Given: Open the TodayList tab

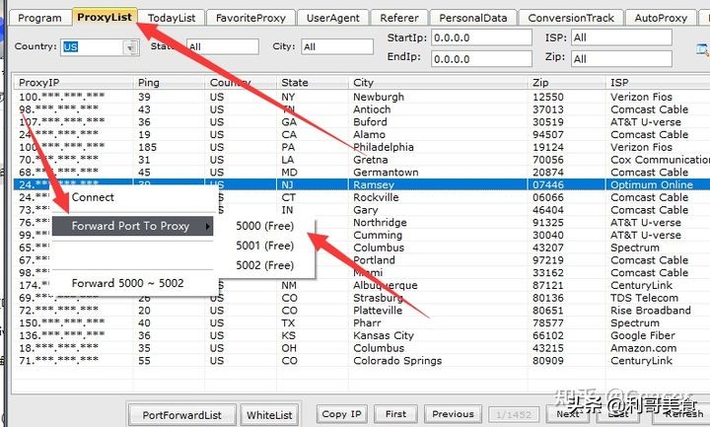Looking at the screenshot, I should coord(172,18).
